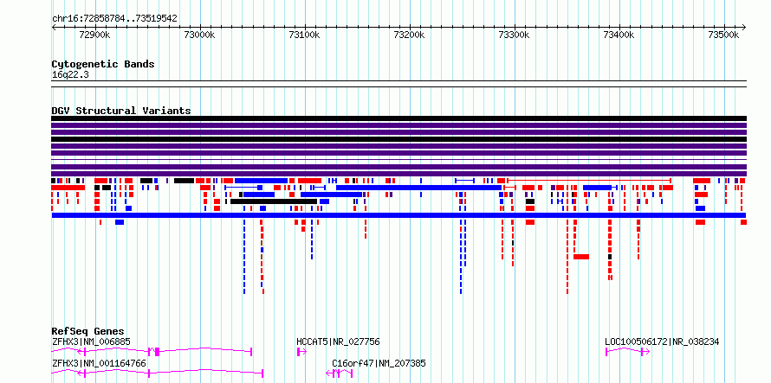Open the Cytogenetic Bands track title

click(103, 64)
